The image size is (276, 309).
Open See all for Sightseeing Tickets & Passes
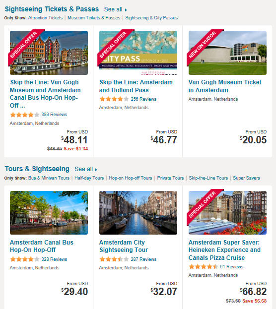click(x=115, y=9)
